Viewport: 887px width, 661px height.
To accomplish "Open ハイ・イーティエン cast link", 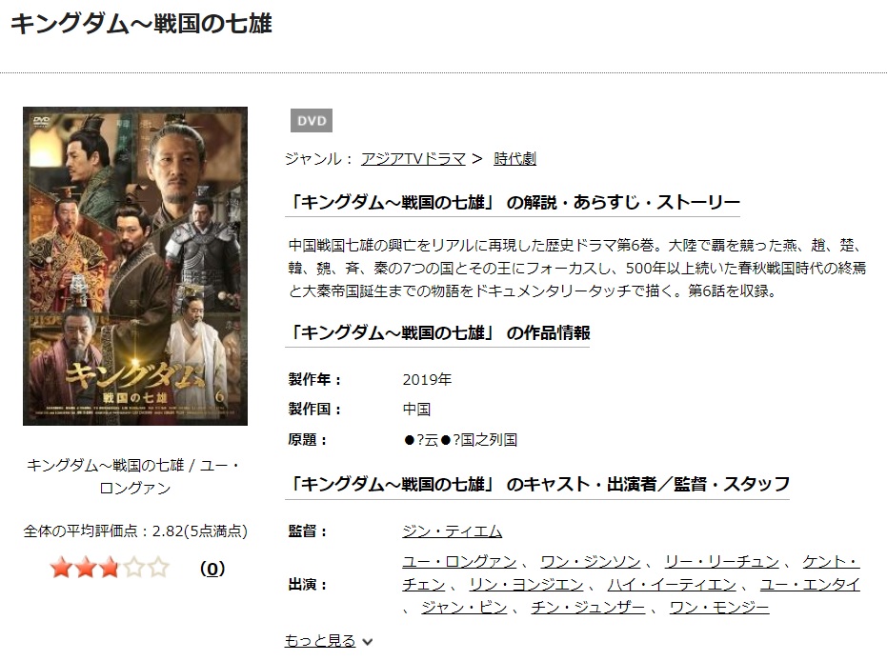I will click(672, 584).
